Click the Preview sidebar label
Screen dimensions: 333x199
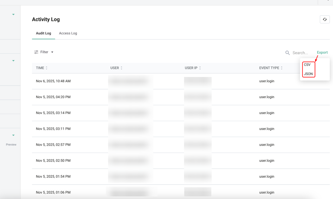pos(11,145)
